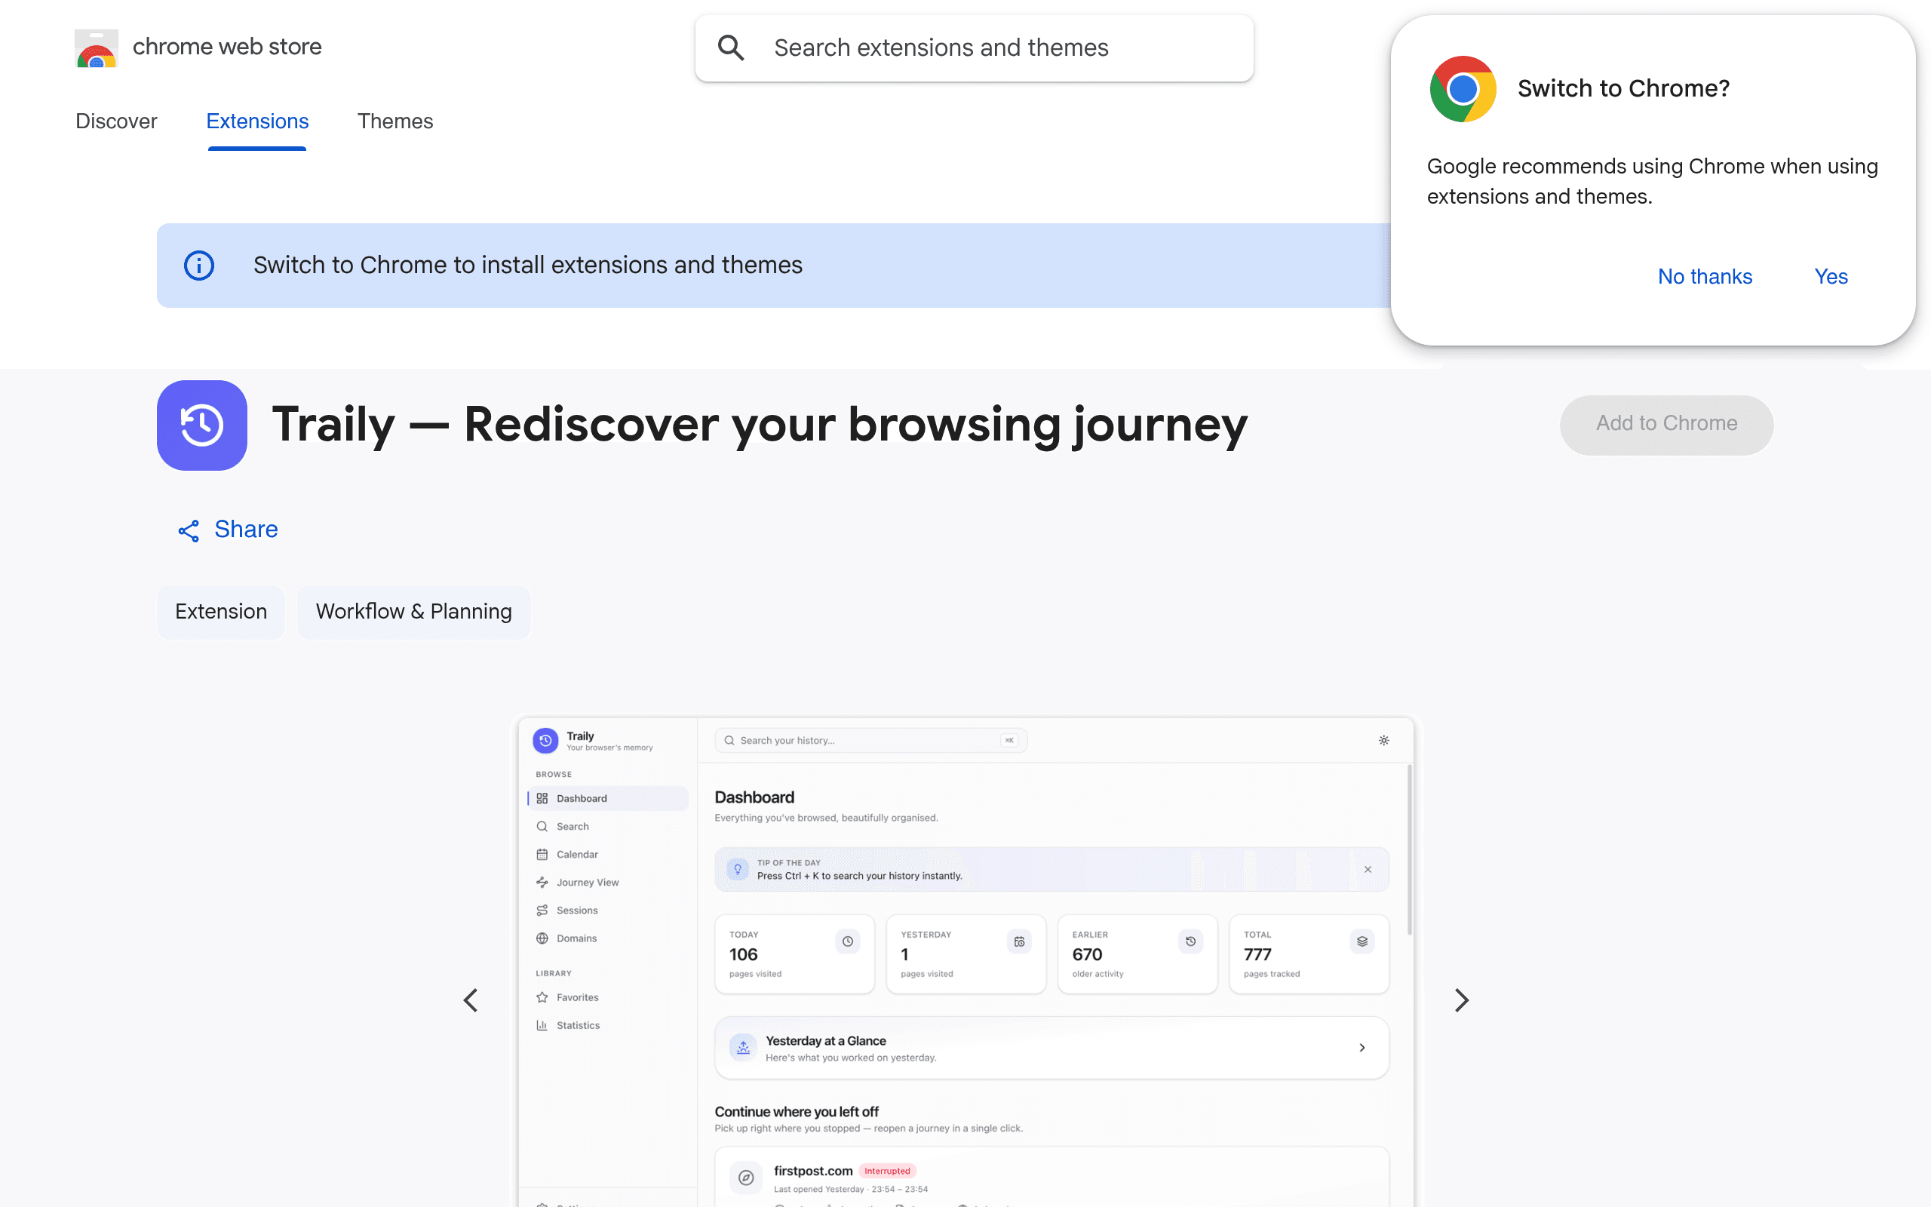The height and width of the screenshot is (1207, 1931).
Task: Click the Share link
Action: [227, 530]
